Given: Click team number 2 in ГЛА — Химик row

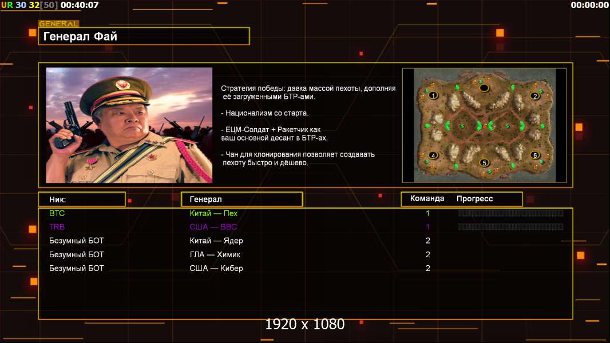Looking at the screenshot, I should tap(427, 255).
